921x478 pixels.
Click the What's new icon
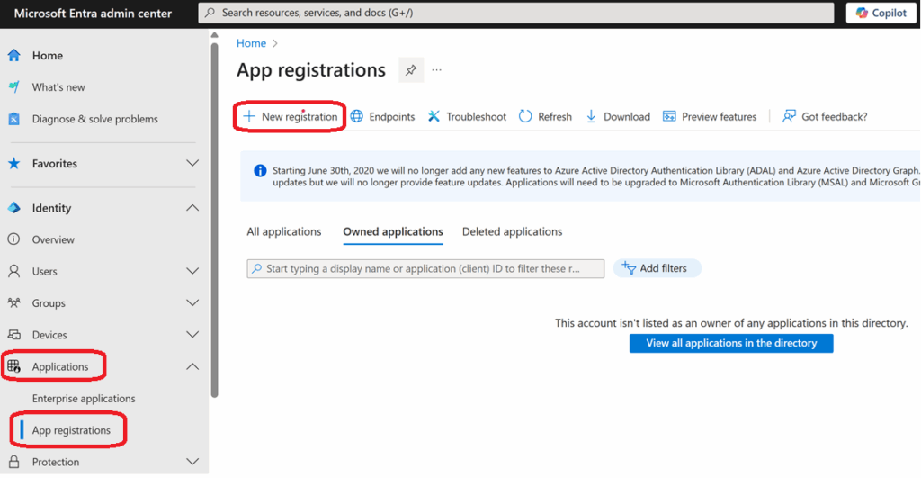click(x=14, y=87)
